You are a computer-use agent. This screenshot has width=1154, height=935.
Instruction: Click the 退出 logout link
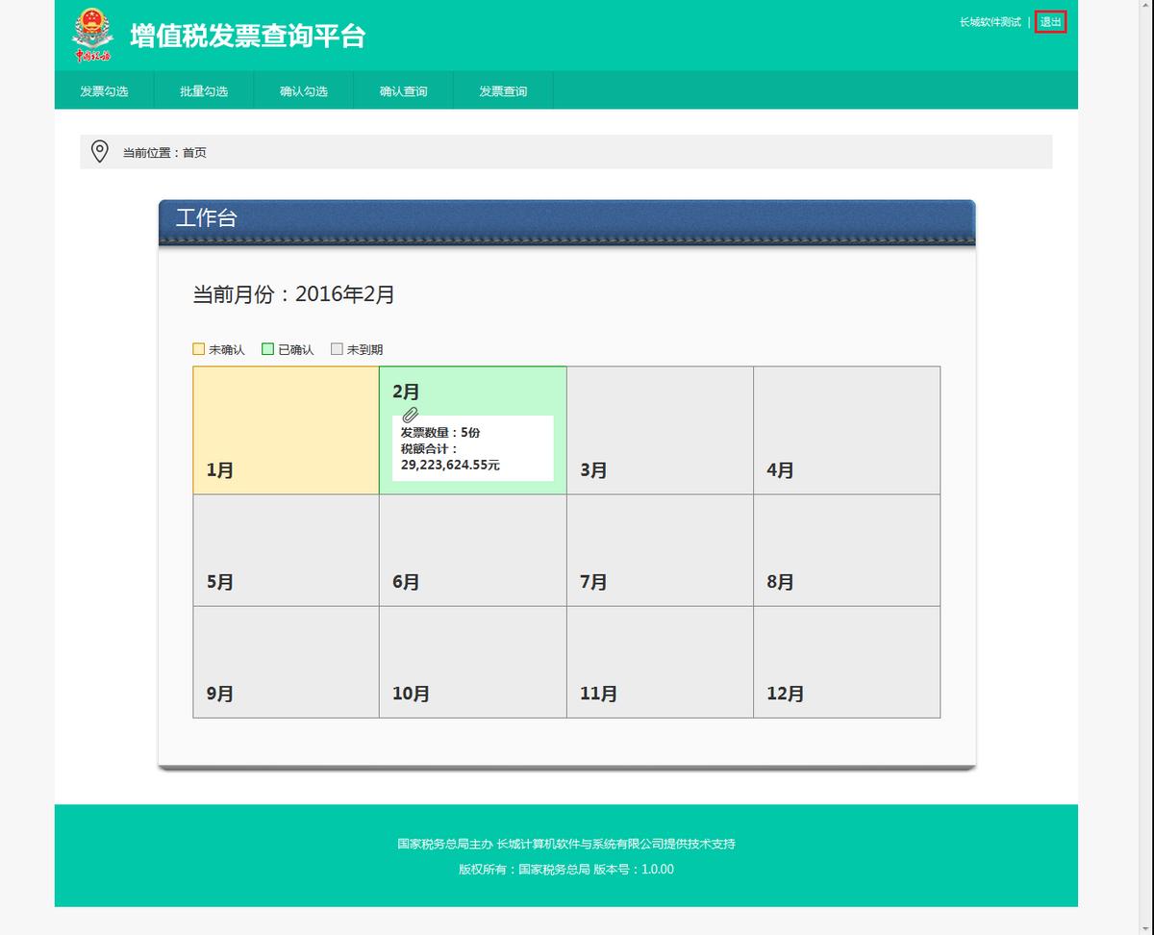[1050, 23]
